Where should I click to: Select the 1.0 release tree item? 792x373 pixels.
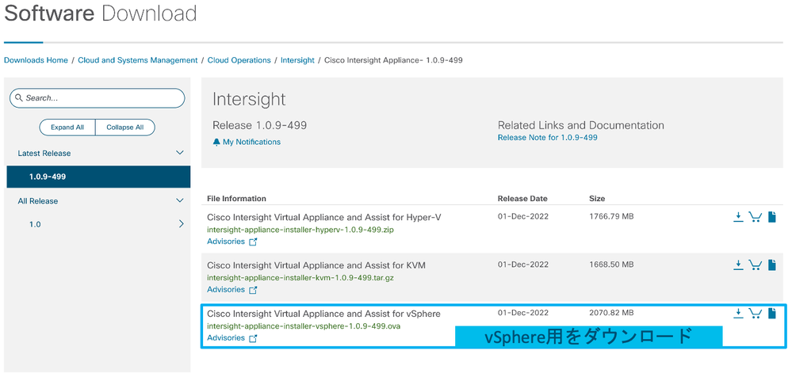[35, 224]
